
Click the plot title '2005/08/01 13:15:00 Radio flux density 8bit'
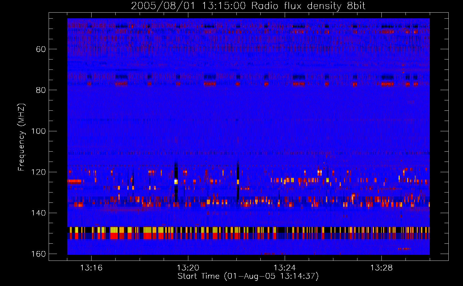click(248, 6)
